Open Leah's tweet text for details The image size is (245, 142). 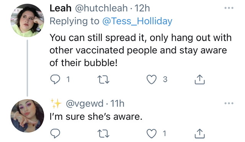click(140, 50)
